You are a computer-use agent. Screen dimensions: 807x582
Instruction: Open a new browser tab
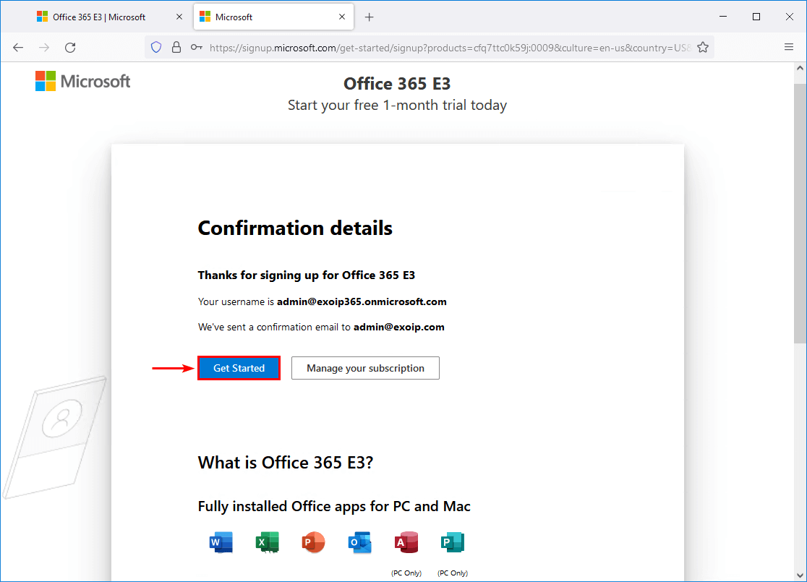click(x=369, y=17)
